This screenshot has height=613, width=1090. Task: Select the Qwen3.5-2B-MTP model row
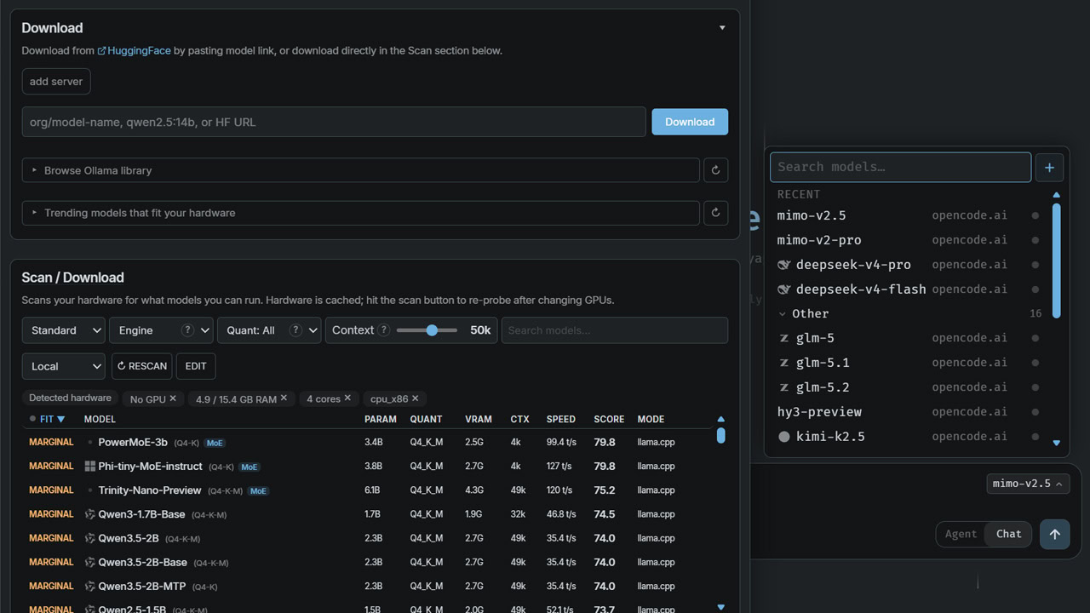click(x=369, y=586)
